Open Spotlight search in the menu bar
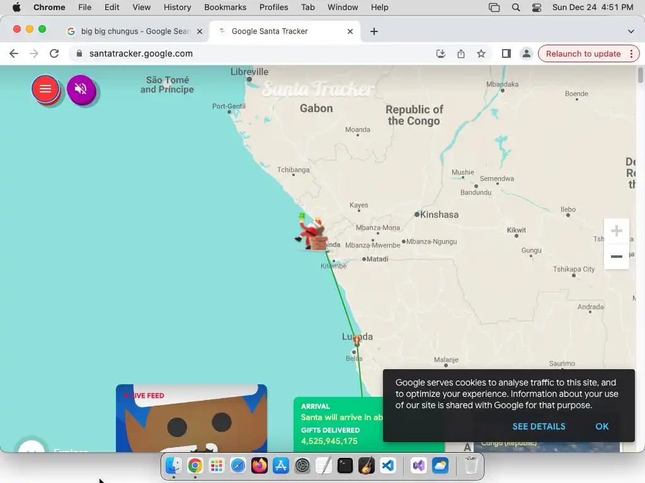This screenshot has height=483, width=645. [516, 8]
